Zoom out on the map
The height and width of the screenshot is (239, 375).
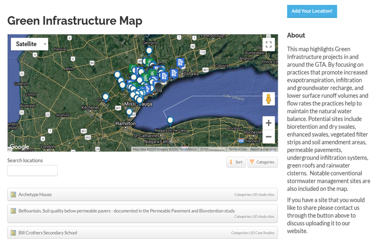(268, 137)
